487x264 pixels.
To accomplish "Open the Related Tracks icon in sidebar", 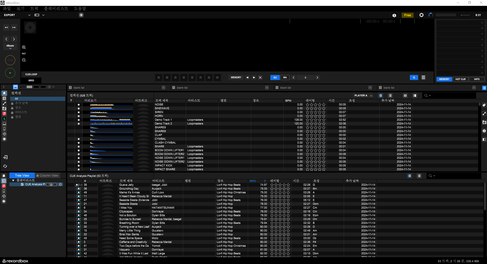I will pos(4,103).
